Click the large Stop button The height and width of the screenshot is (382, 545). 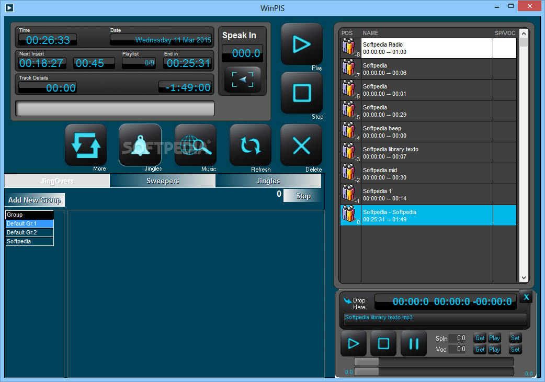pos(301,93)
